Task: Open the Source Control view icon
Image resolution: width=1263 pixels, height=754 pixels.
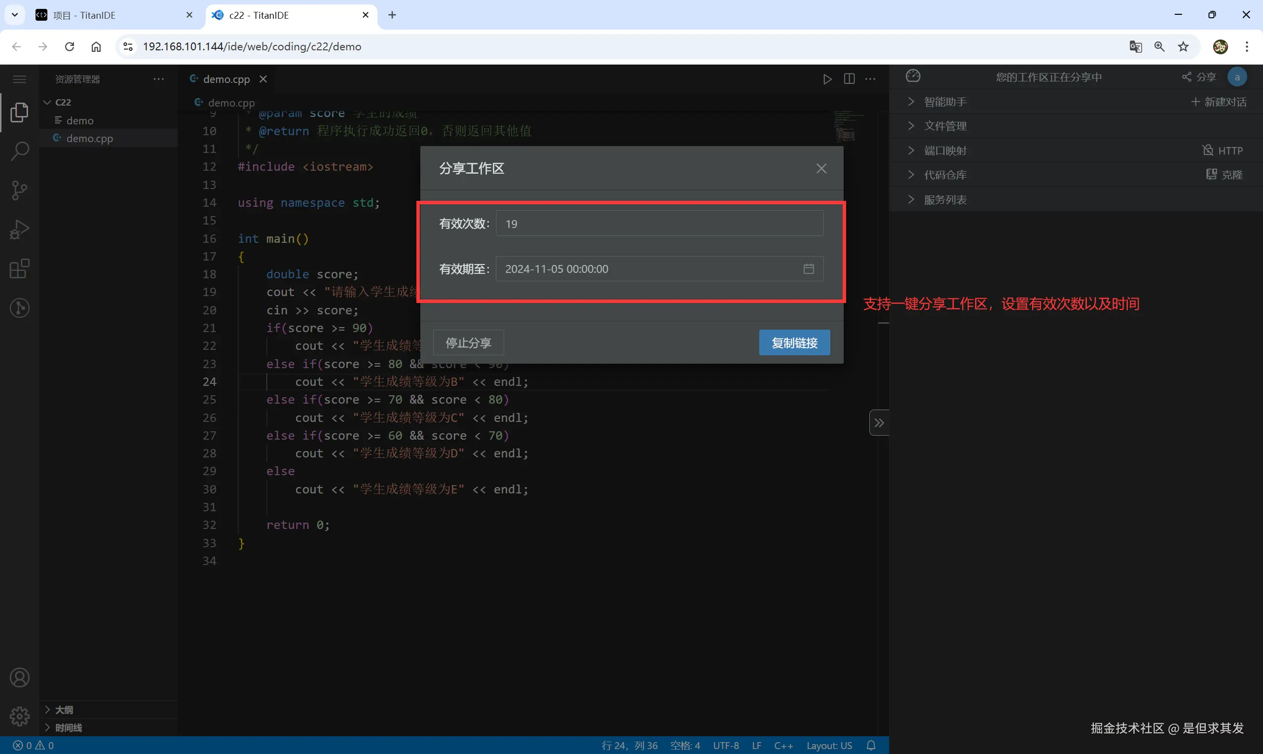Action: point(19,190)
